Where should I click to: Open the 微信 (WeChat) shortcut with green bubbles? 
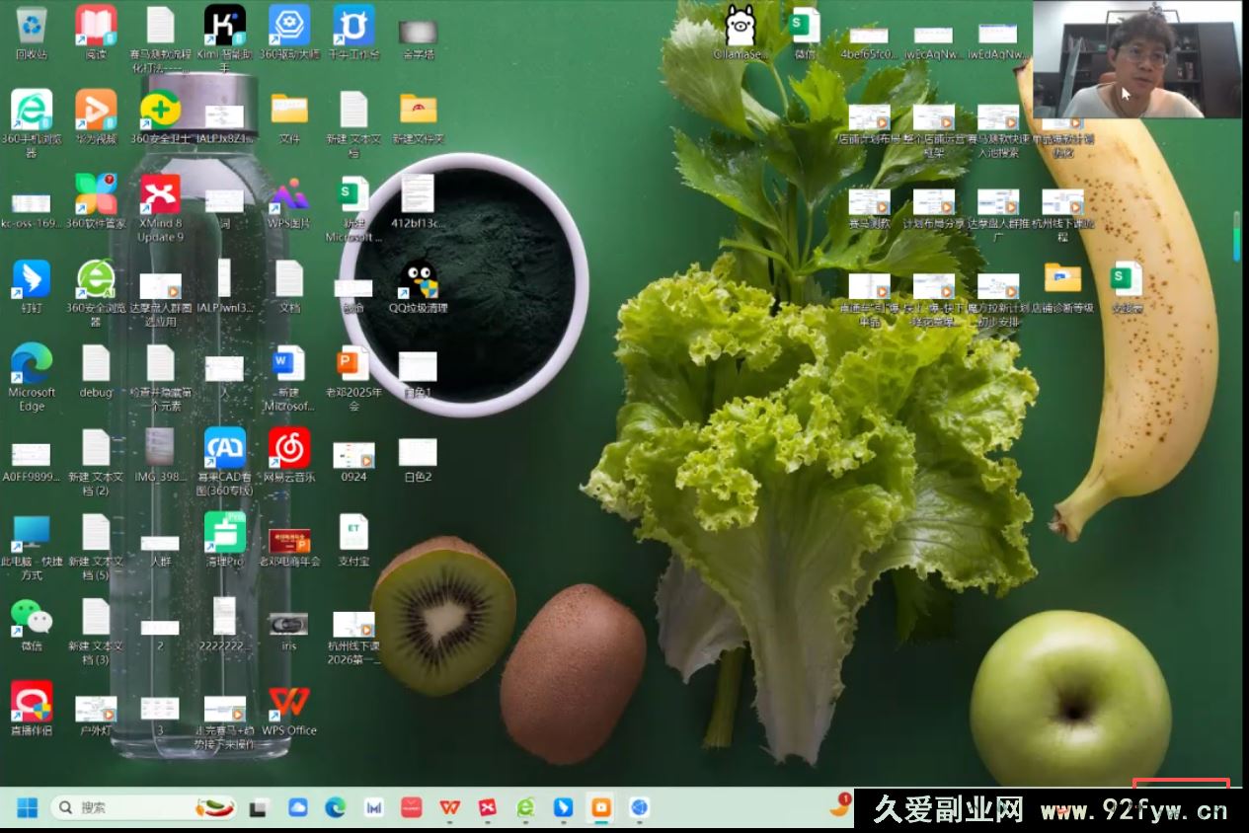pos(32,619)
